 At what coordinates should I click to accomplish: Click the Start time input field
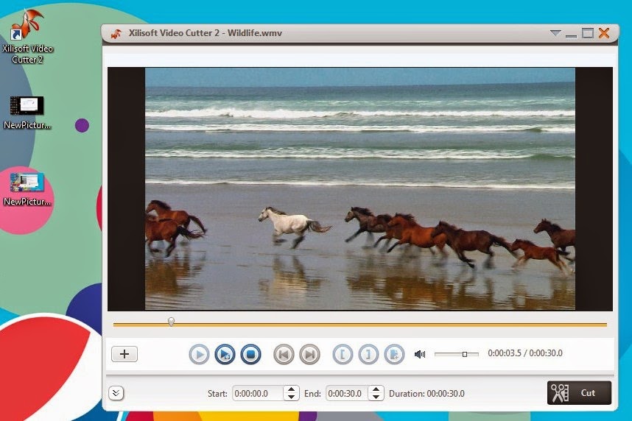[x=258, y=393]
